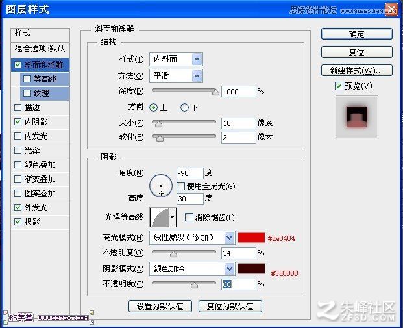Click the 大小 slider handle
This screenshot has width=403, height=328.
point(158,124)
